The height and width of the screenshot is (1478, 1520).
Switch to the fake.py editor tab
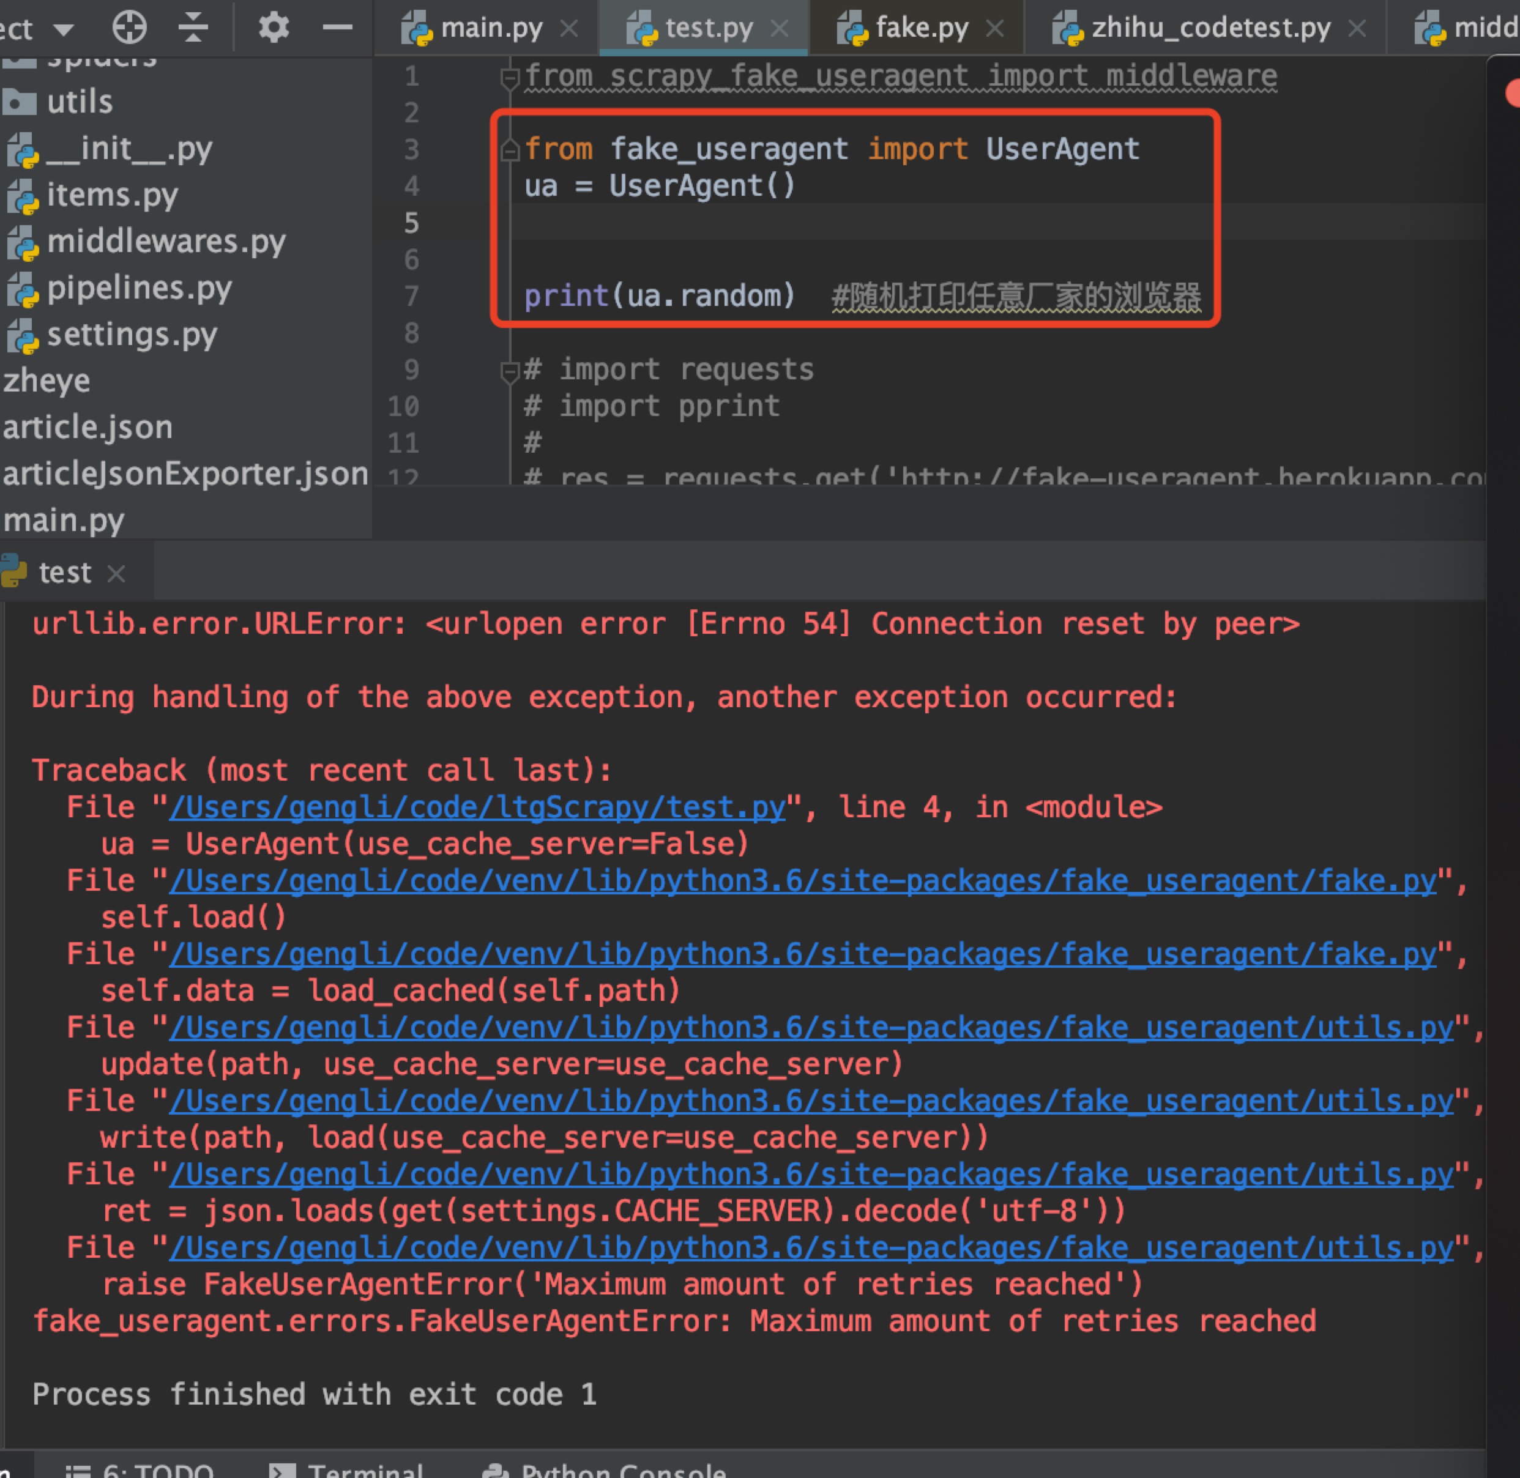click(921, 29)
